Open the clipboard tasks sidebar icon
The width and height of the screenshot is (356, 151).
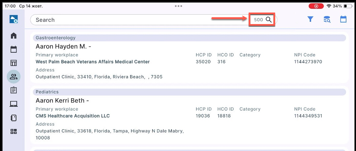(14, 90)
